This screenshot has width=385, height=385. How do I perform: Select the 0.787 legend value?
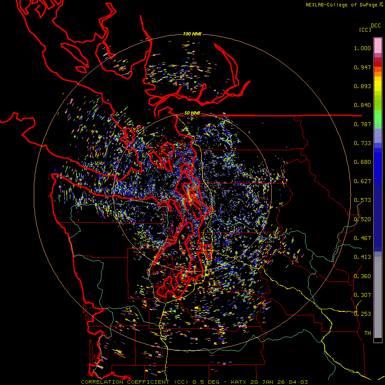[362, 124]
